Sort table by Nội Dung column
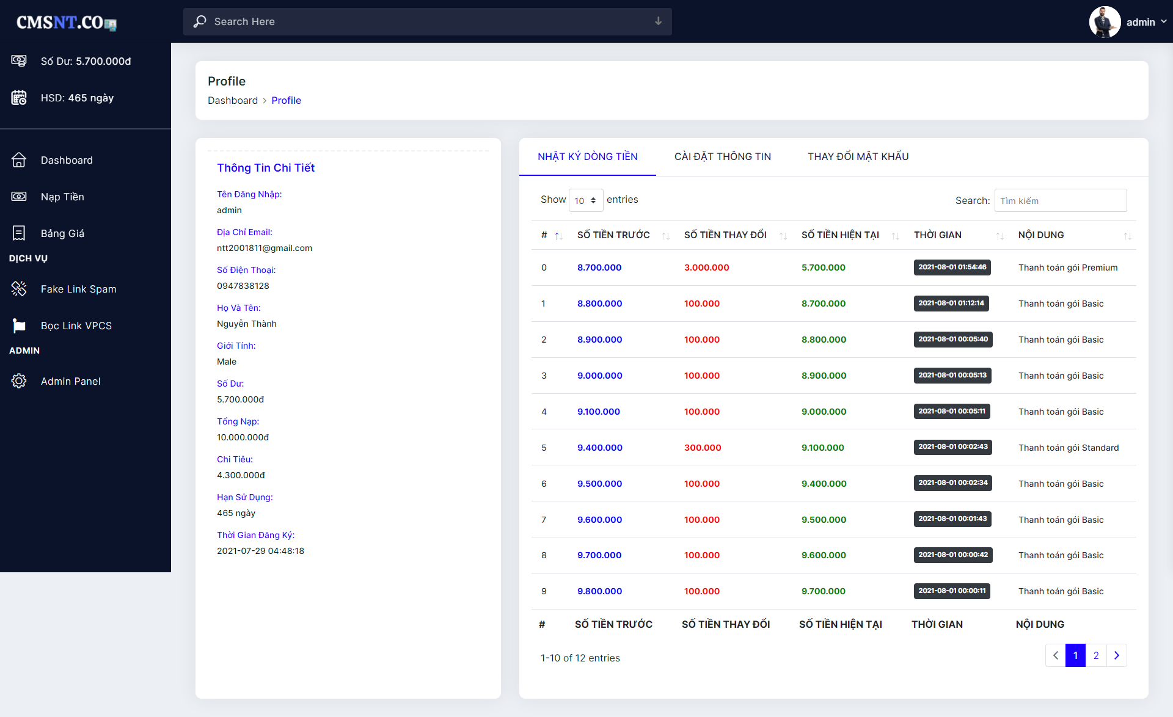 [1041, 235]
